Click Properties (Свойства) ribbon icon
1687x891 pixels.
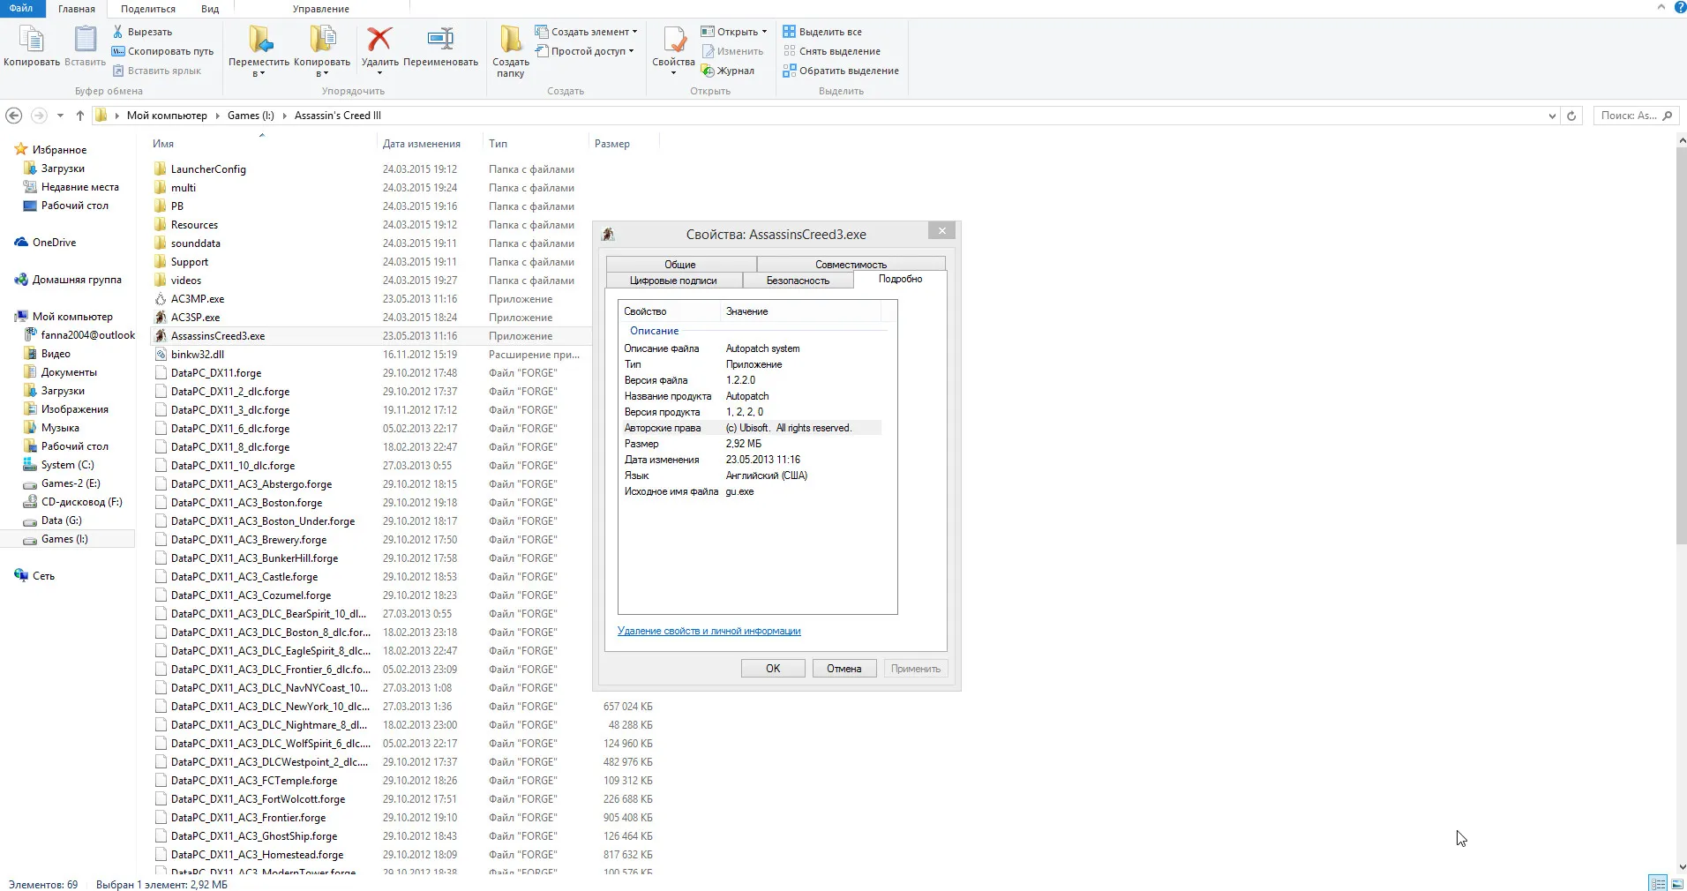tap(673, 40)
